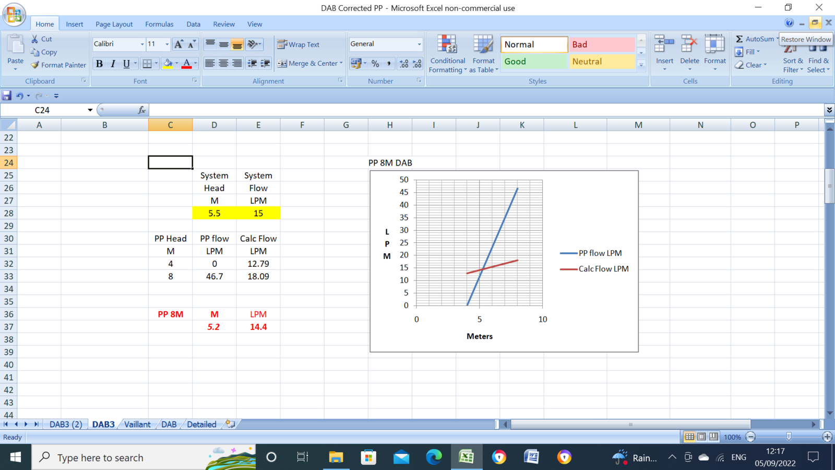The width and height of the screenshot is (835, 470).
Task: Switch to the Formulas ribbon tab
Action: pos(159,24)
